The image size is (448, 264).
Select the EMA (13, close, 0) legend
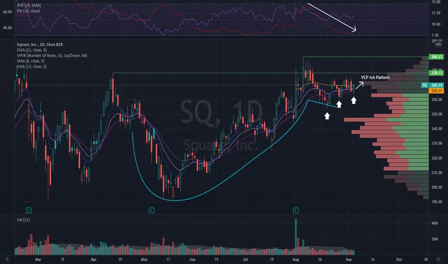31,67
